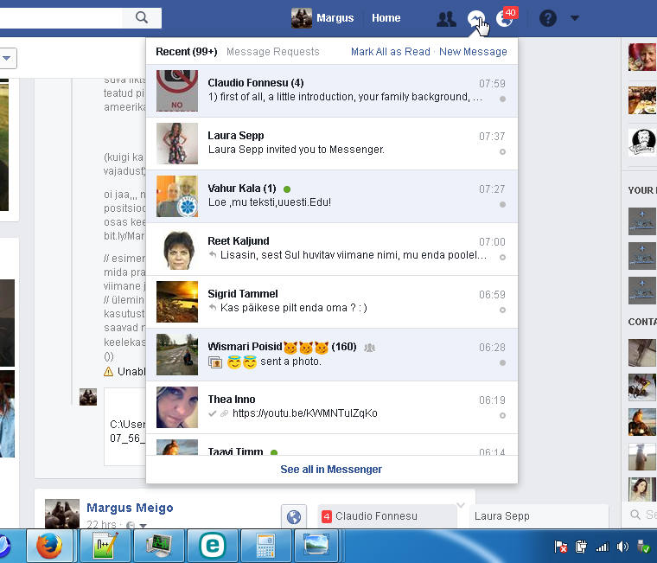
Task: Click the first contact thumbnail in sidebar
Action: tap(642, 353)
